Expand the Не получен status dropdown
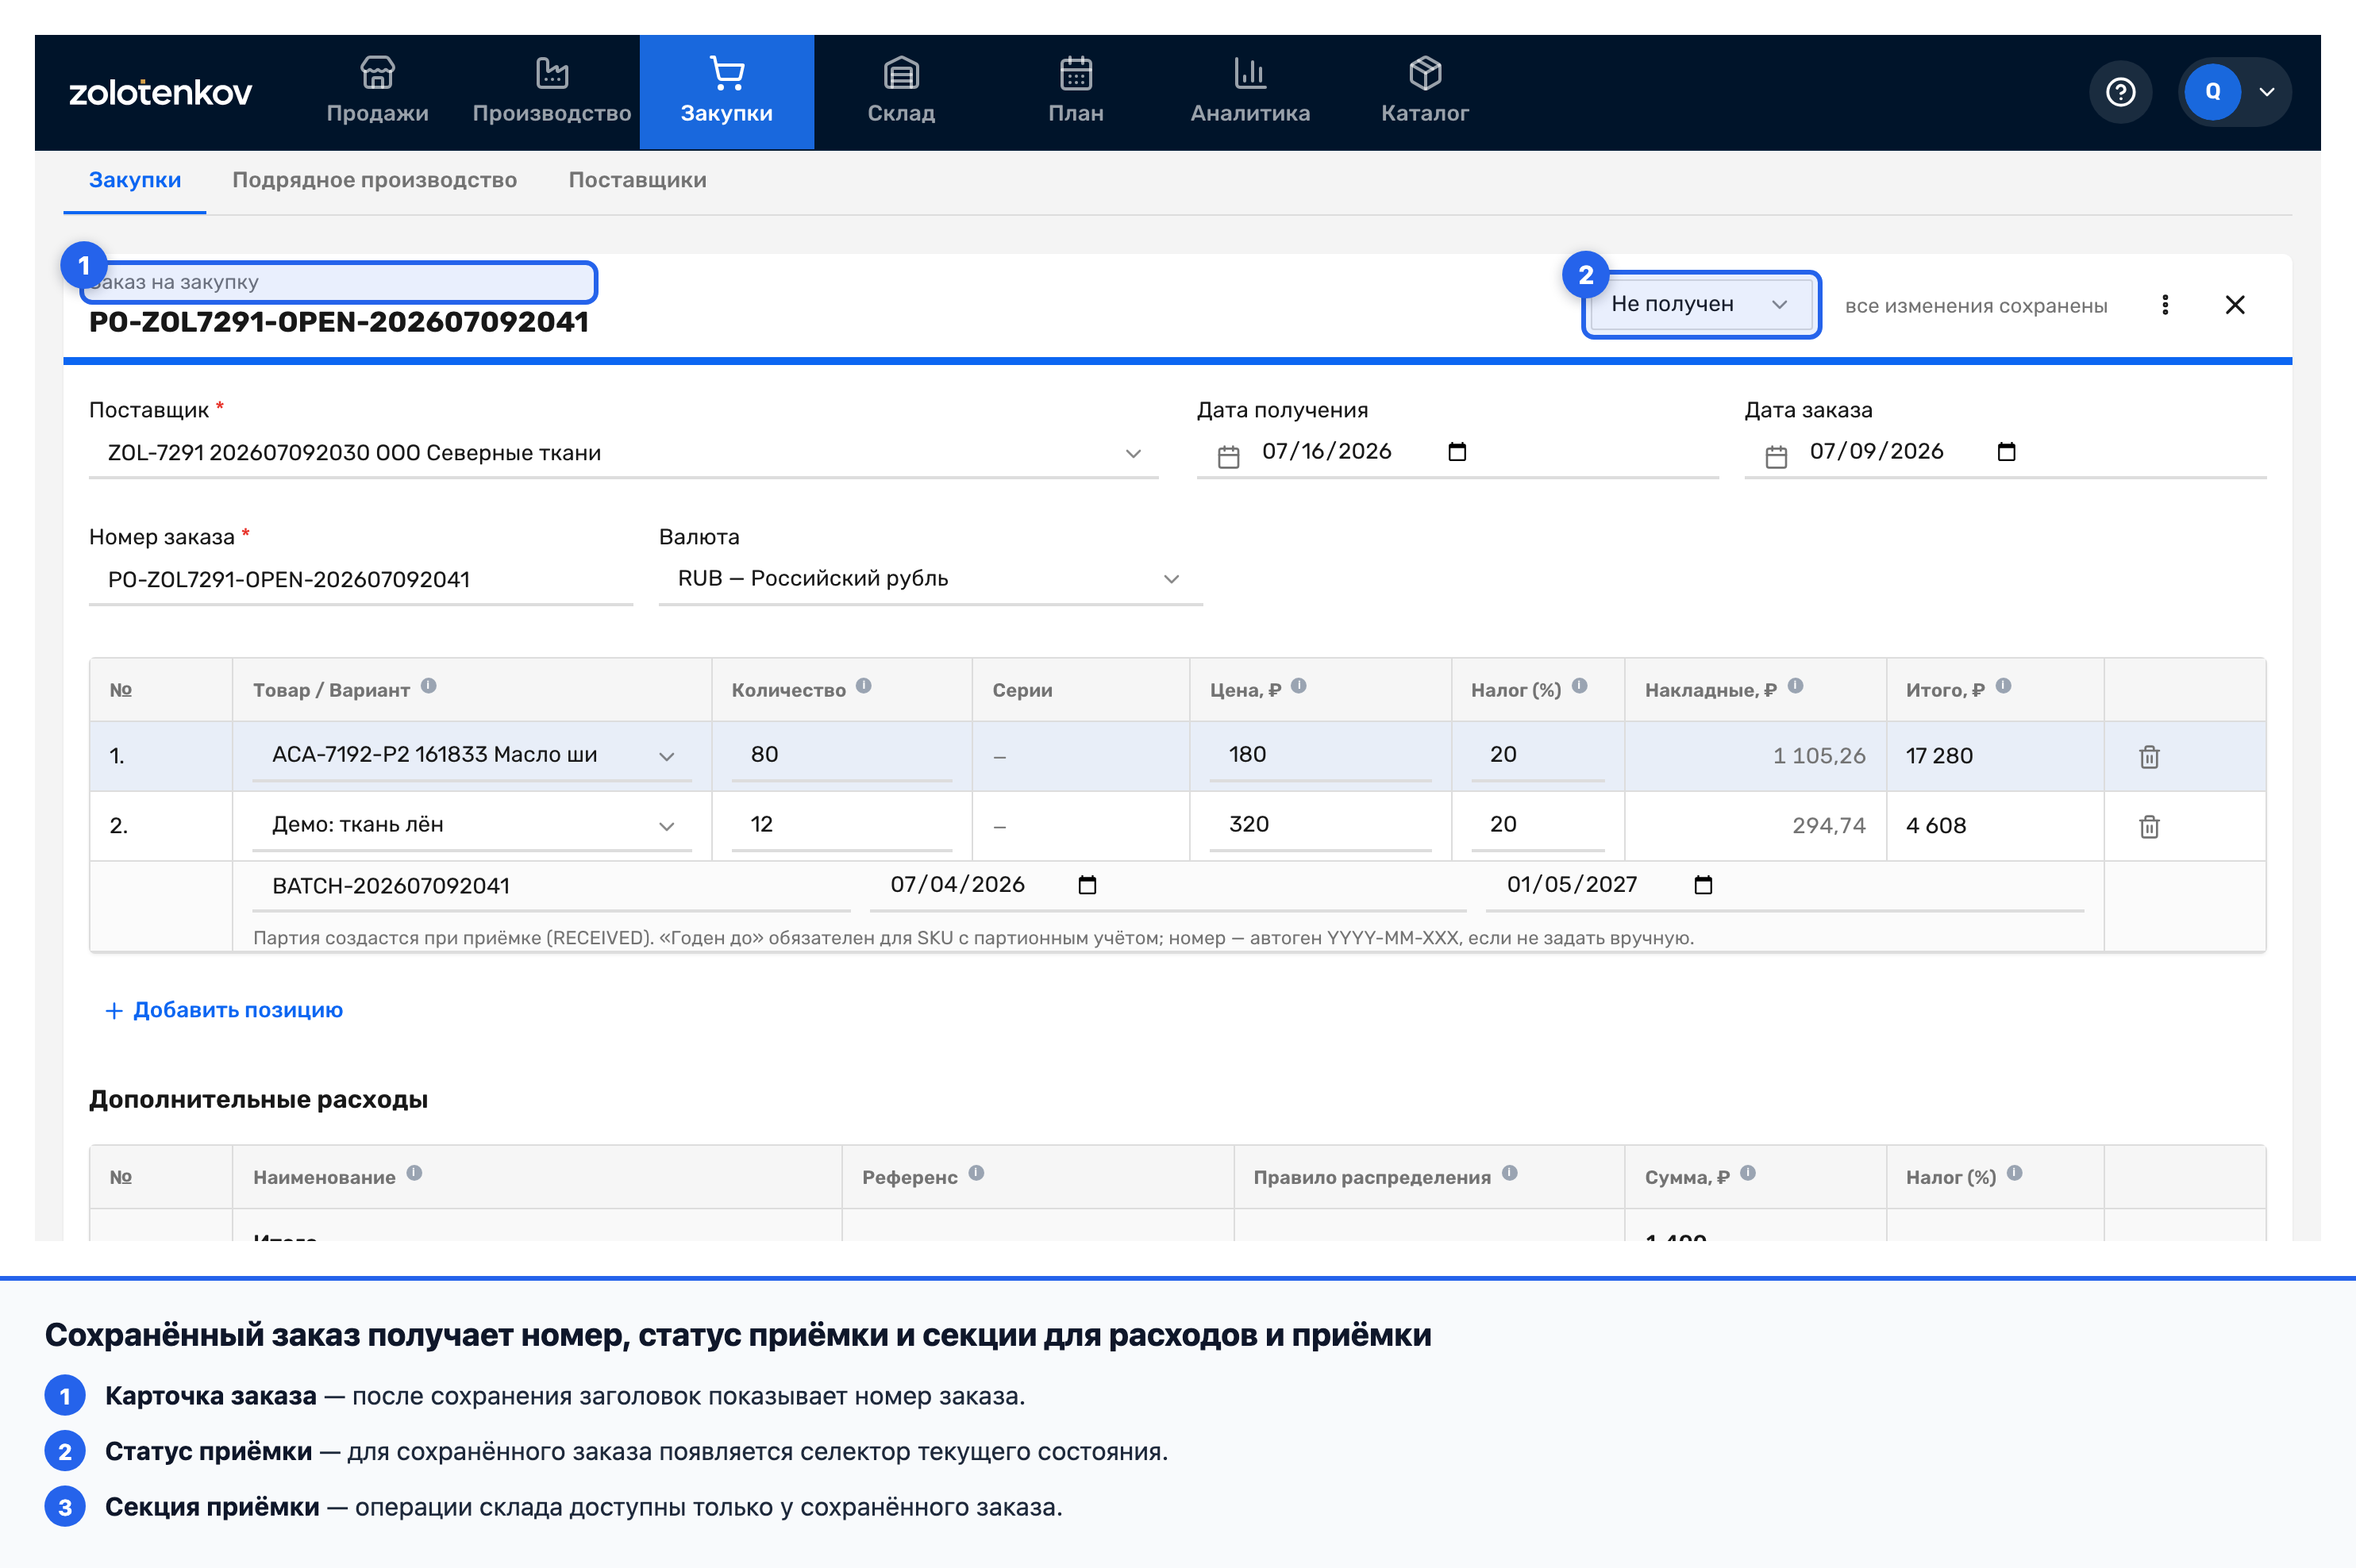2356x1568 pixels. click(1700, 304)
